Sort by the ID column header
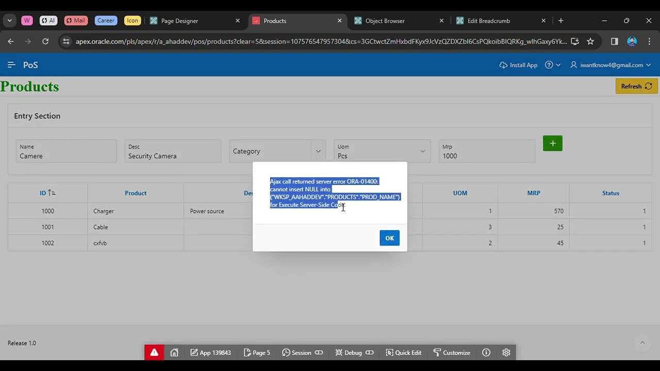 click(x=47, y=193)
